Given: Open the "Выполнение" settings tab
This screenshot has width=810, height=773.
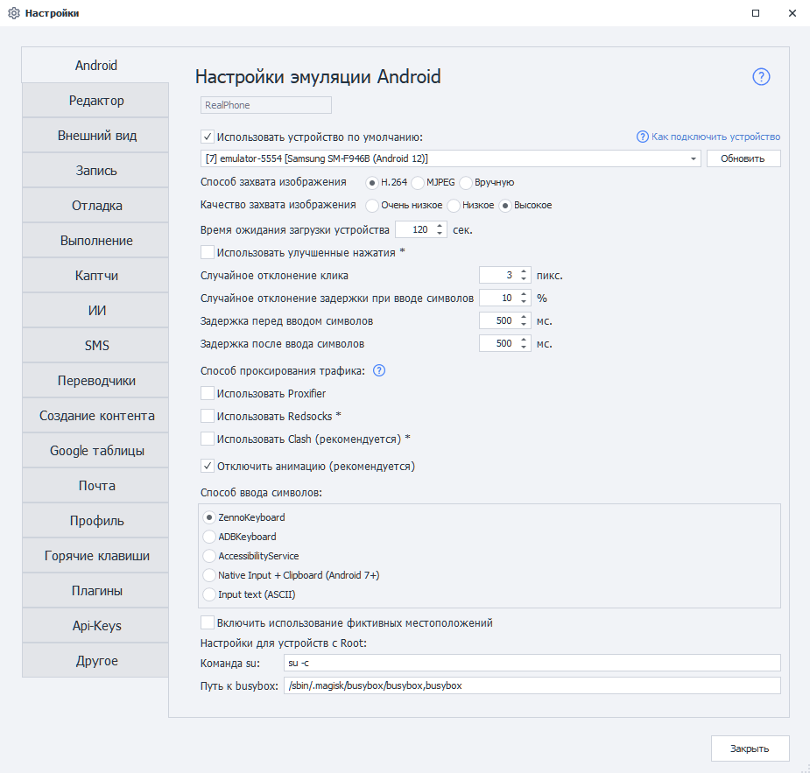Looking at the screenshot, I should coord(95,241).
